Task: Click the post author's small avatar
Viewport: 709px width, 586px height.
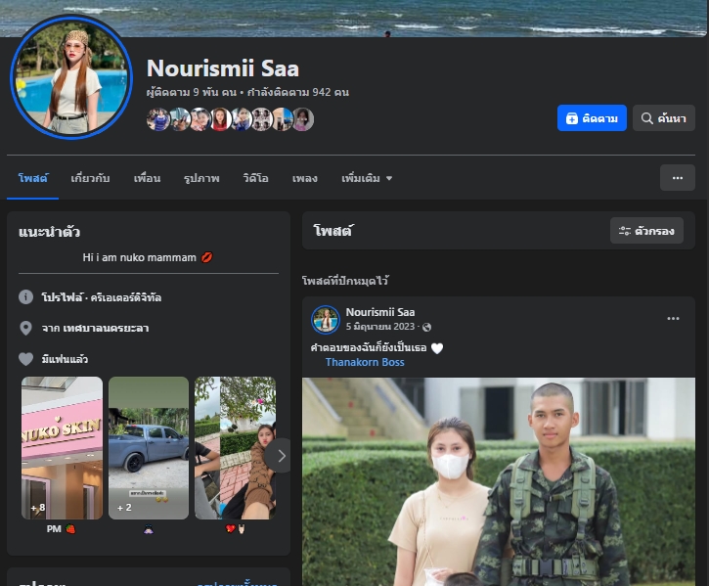Action: (x=325, y=320)
